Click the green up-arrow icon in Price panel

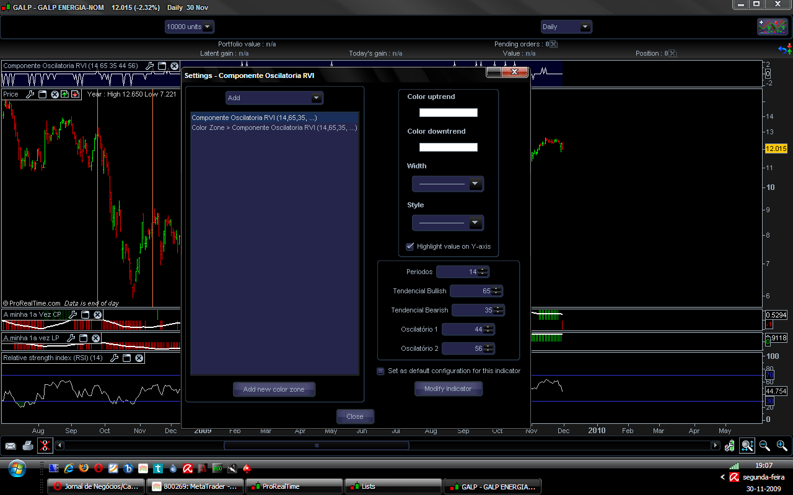click(x=64, y=94)
